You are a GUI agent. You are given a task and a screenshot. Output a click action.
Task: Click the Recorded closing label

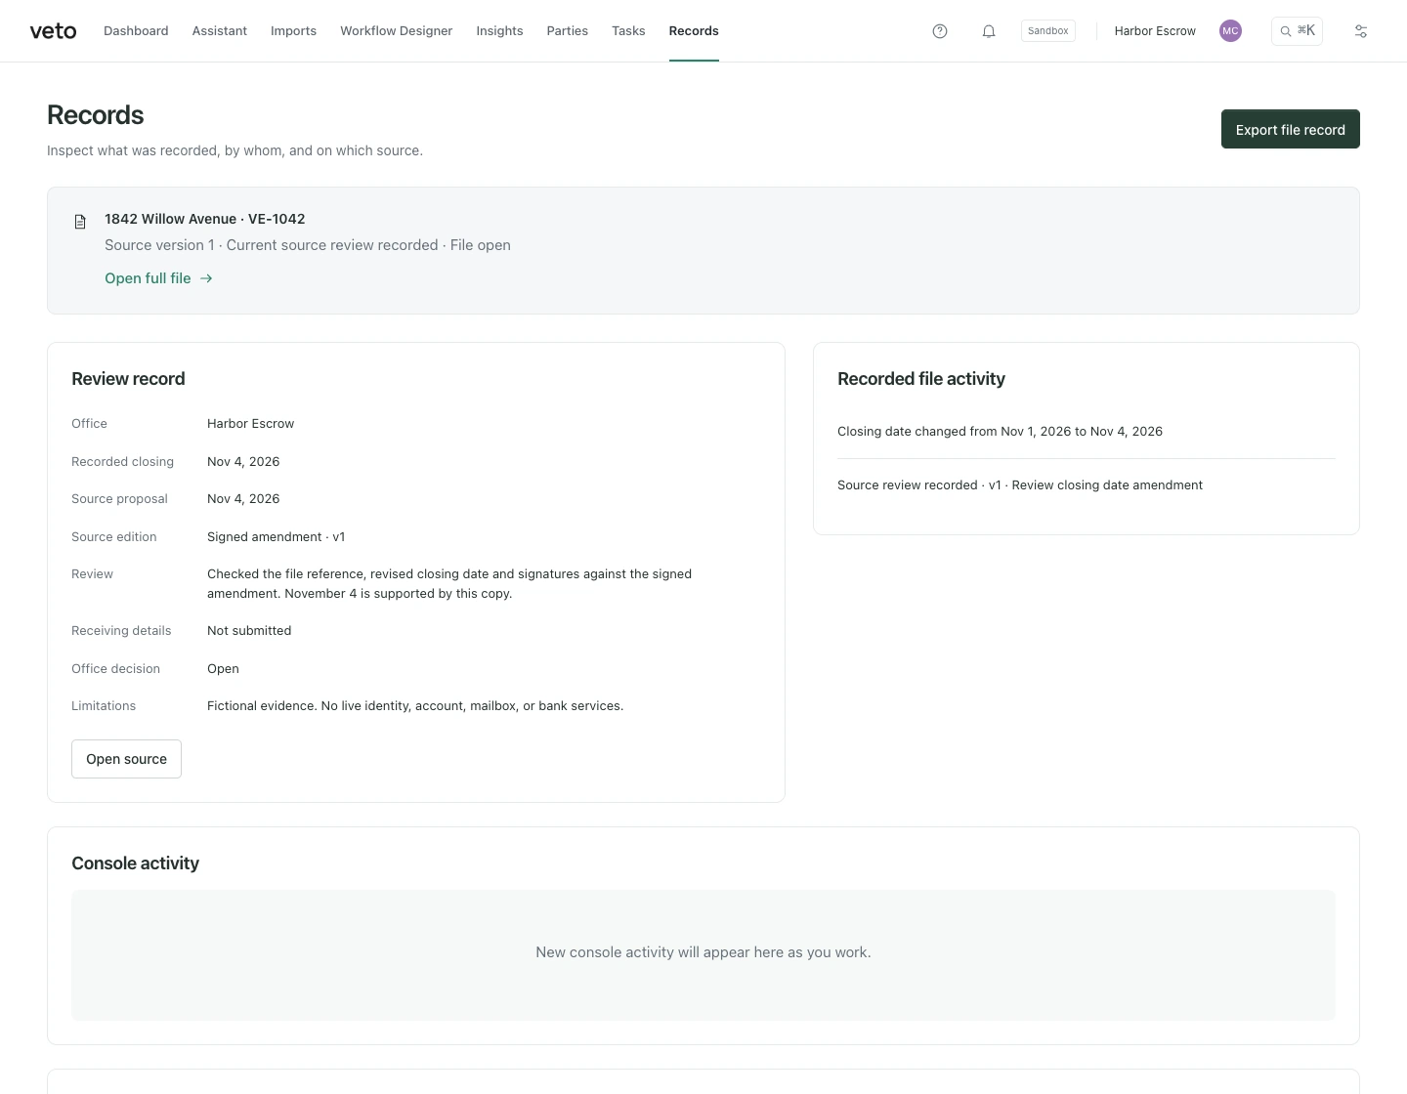(122, 462)
